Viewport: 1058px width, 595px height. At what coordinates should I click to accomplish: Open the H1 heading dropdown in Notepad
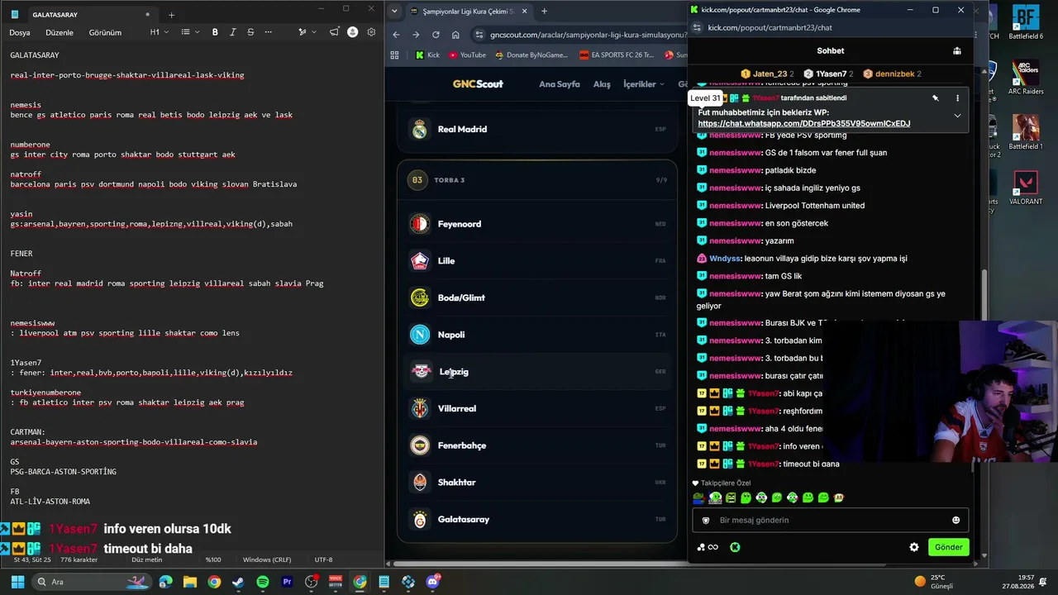159,32
